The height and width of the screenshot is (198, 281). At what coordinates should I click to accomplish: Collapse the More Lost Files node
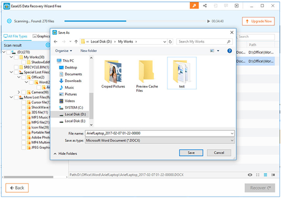11,98
